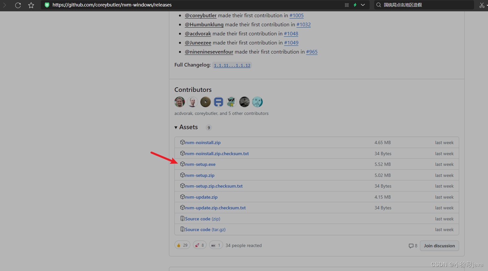Click the green shield security icon
Image resolution: width=488 pixels, height=271 pixels.
click(x=47, y=5)
